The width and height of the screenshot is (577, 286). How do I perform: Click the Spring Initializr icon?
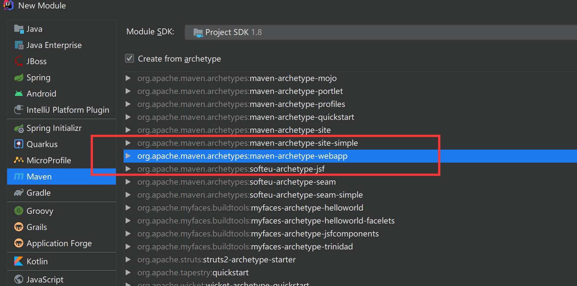pyautogui.click(x=19, y=128)
